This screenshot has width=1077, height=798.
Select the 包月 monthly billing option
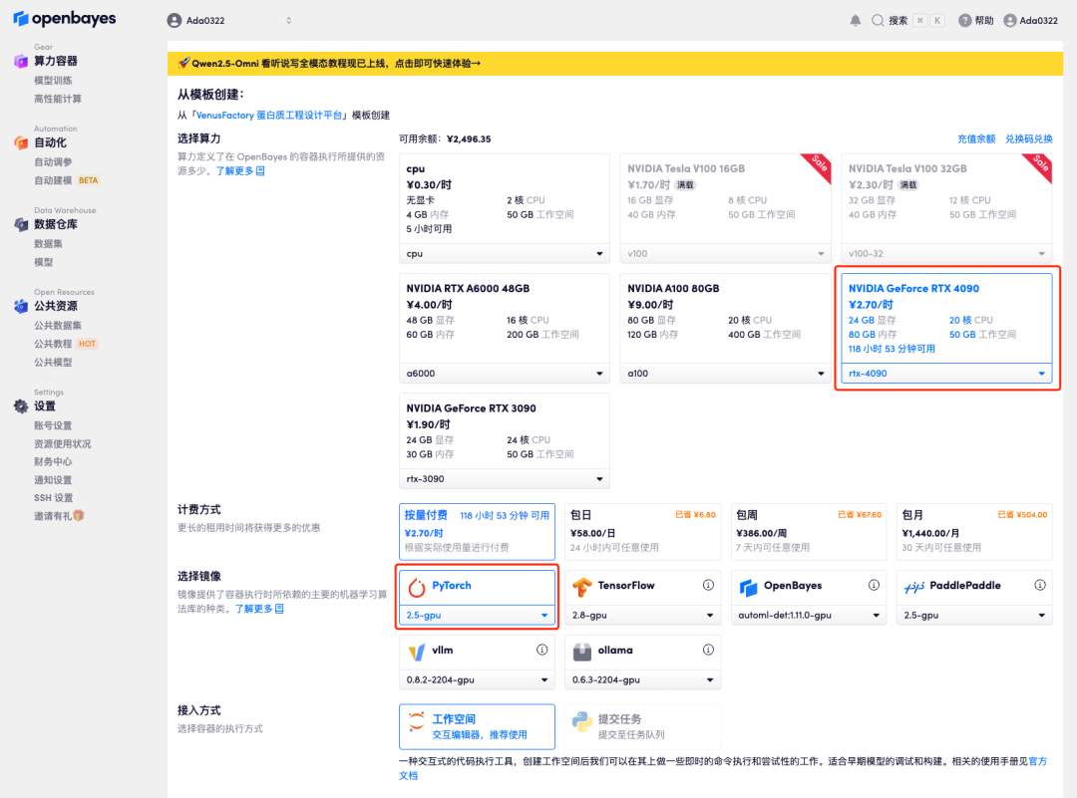(973, 530)
